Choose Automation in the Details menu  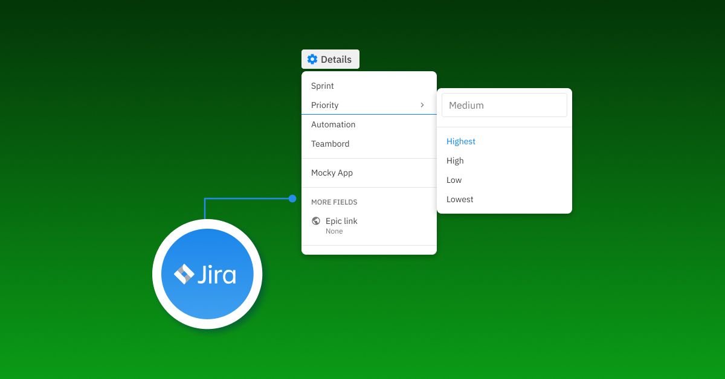click(x=369, y=124)
